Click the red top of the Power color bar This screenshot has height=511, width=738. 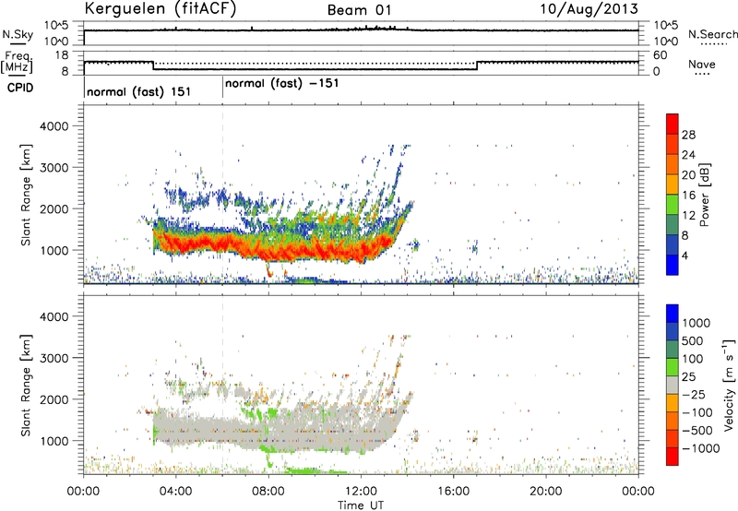pos(673,122)
